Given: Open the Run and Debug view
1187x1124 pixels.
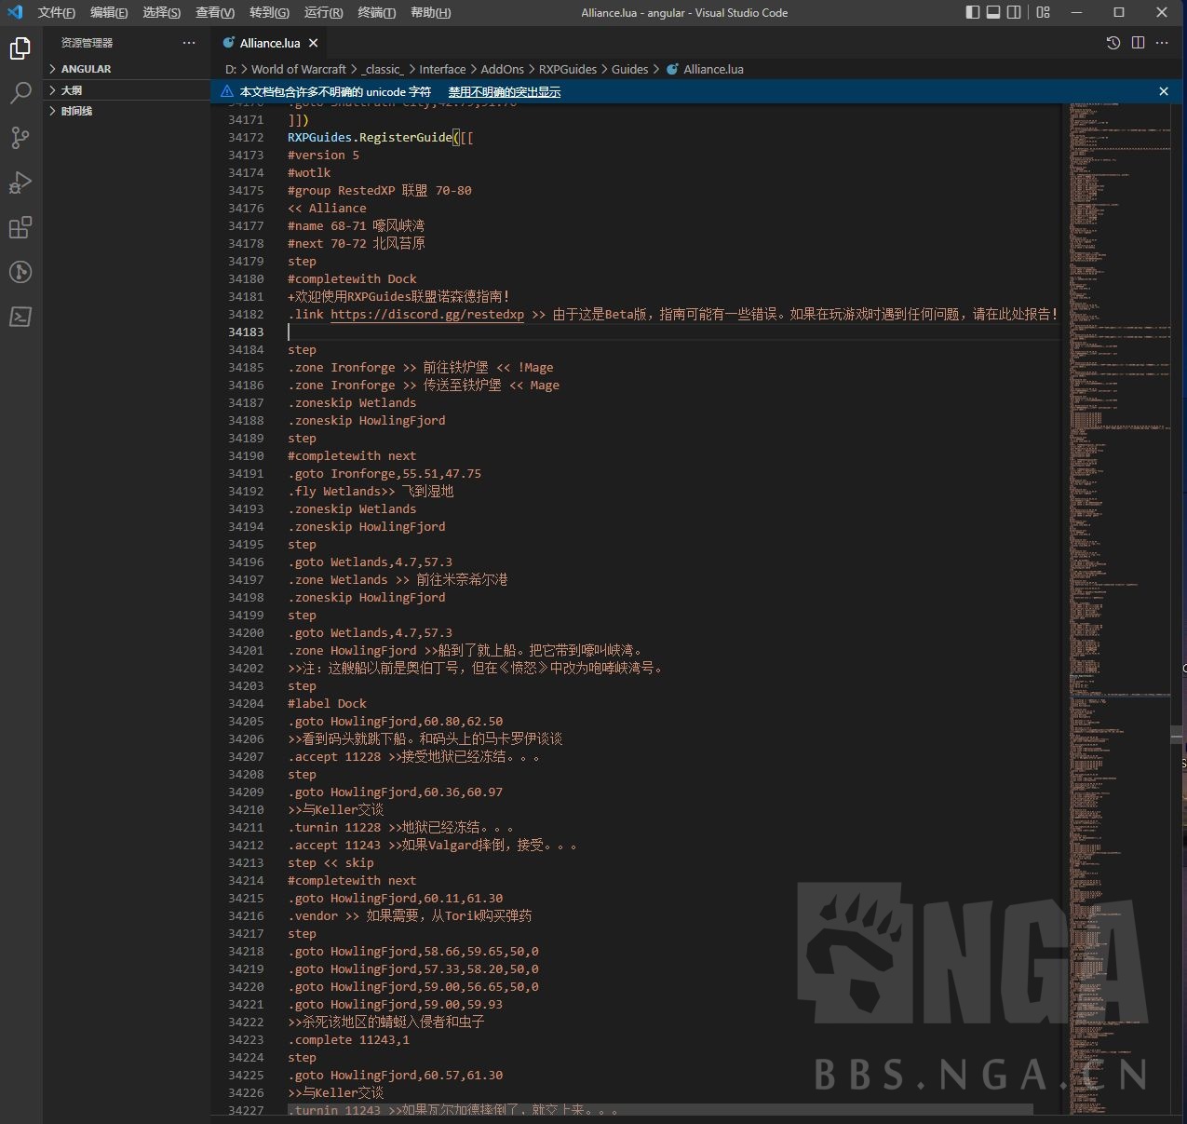Looking at the screenshot, I should click(20, 183).
